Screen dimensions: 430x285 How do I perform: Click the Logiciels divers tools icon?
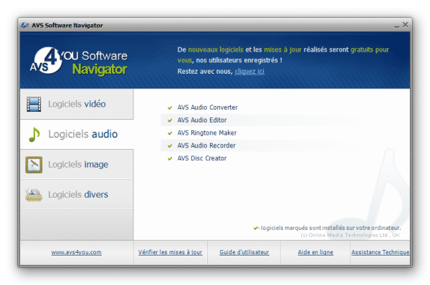click(x=34, y=195)
